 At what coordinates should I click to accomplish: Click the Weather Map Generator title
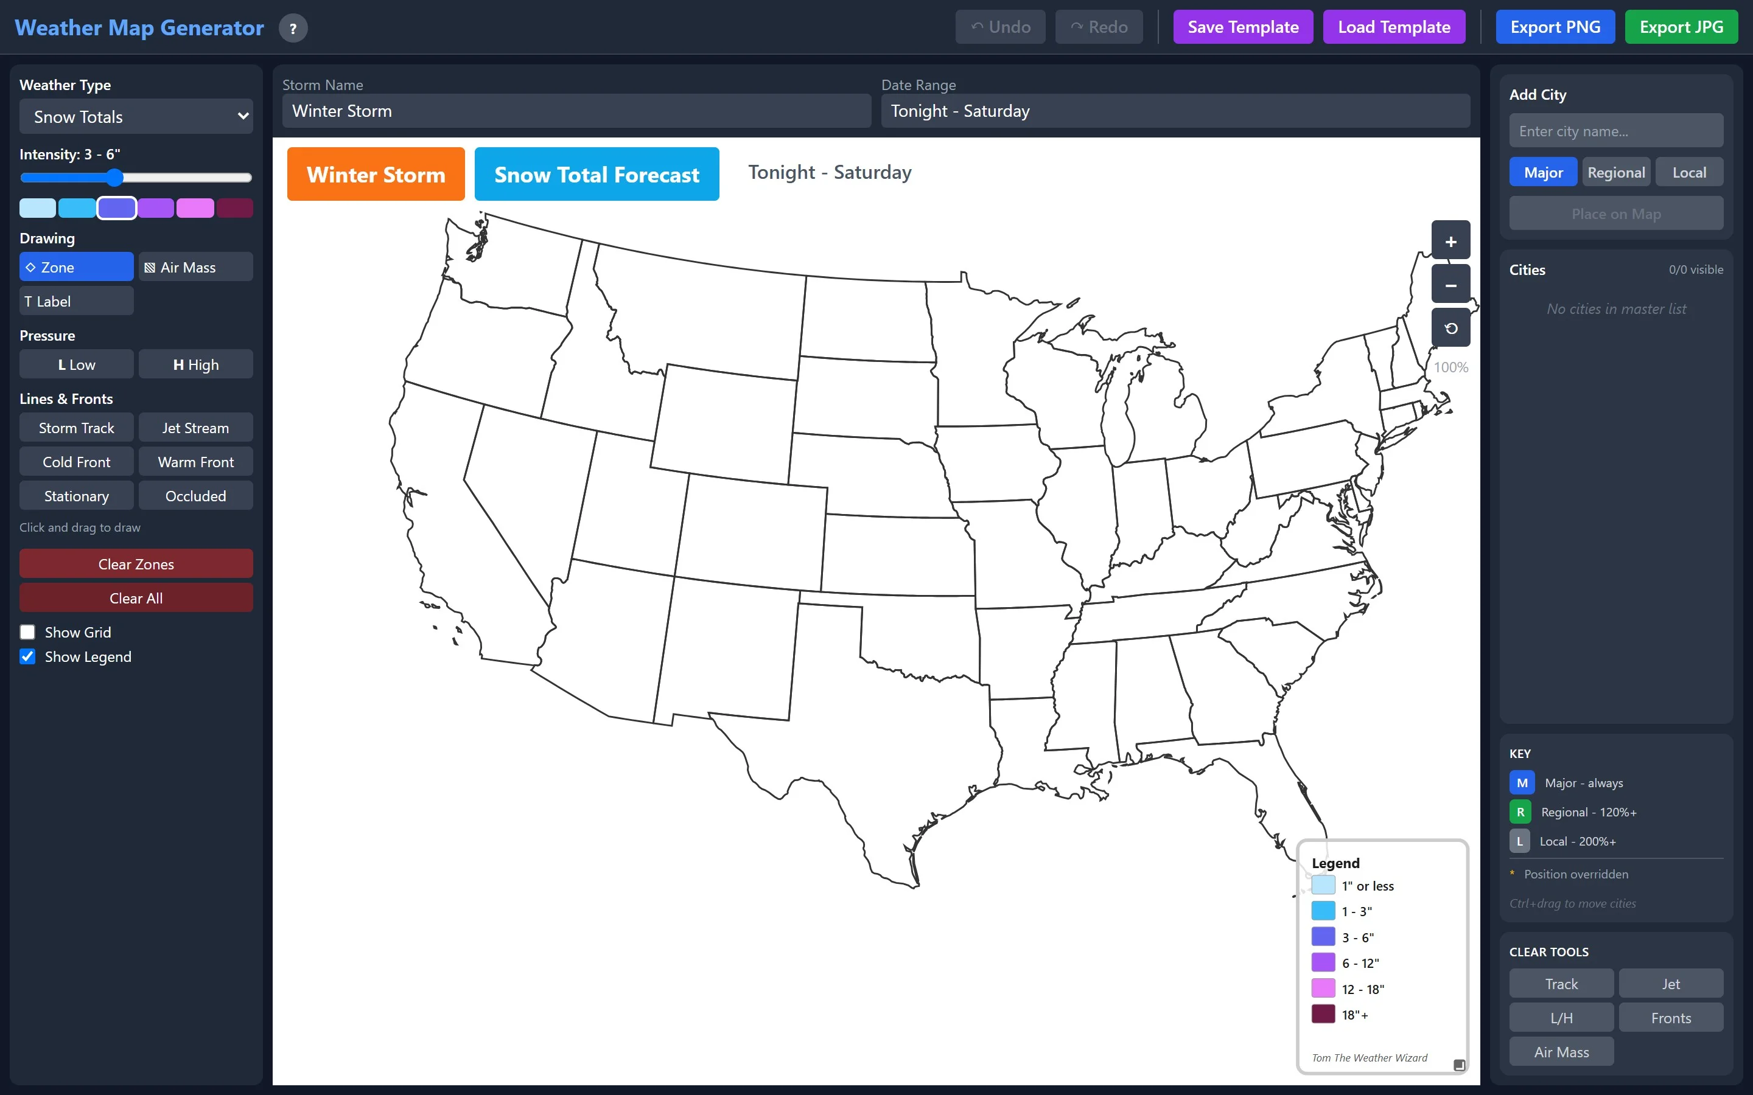139,27
